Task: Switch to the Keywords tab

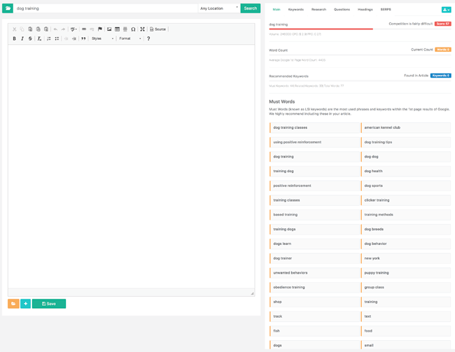Action: [x=295, y=10]
